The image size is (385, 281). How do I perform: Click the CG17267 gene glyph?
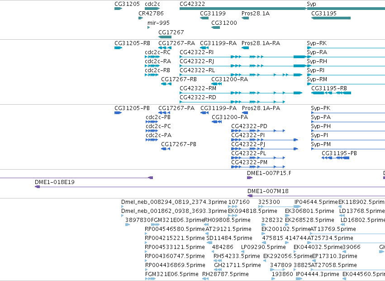point(165,37)
